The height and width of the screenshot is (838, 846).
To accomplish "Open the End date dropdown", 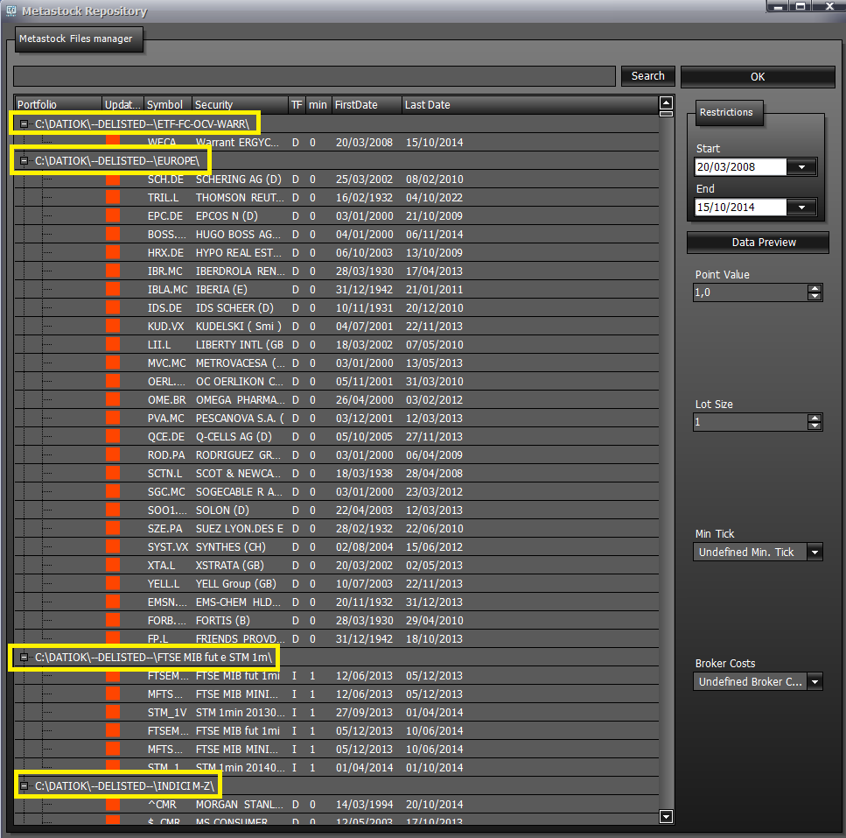I will [x=801, y=208].
